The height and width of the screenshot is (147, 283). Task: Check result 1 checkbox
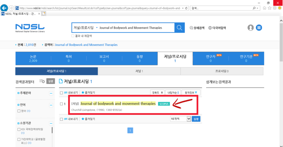point(61,104)
